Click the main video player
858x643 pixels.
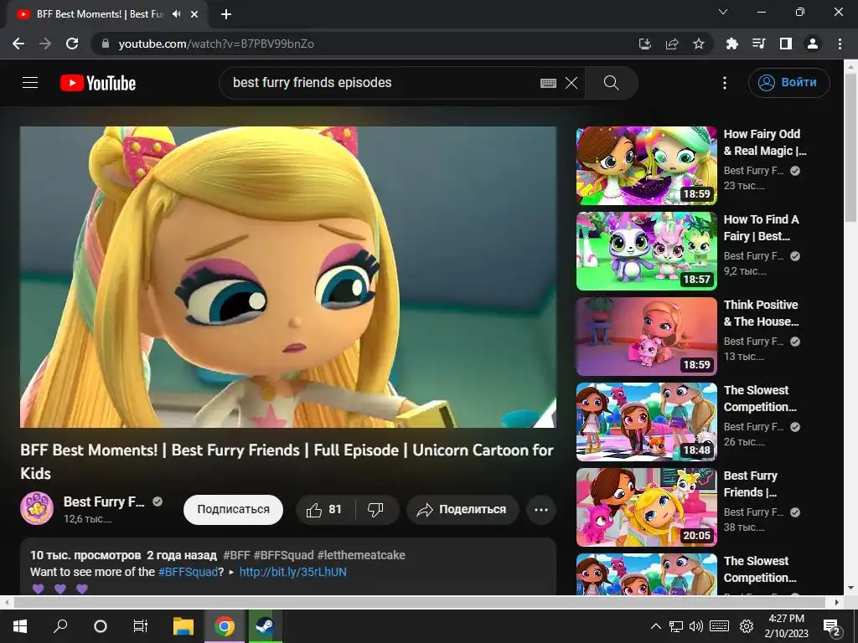click(x=288, y=277)
